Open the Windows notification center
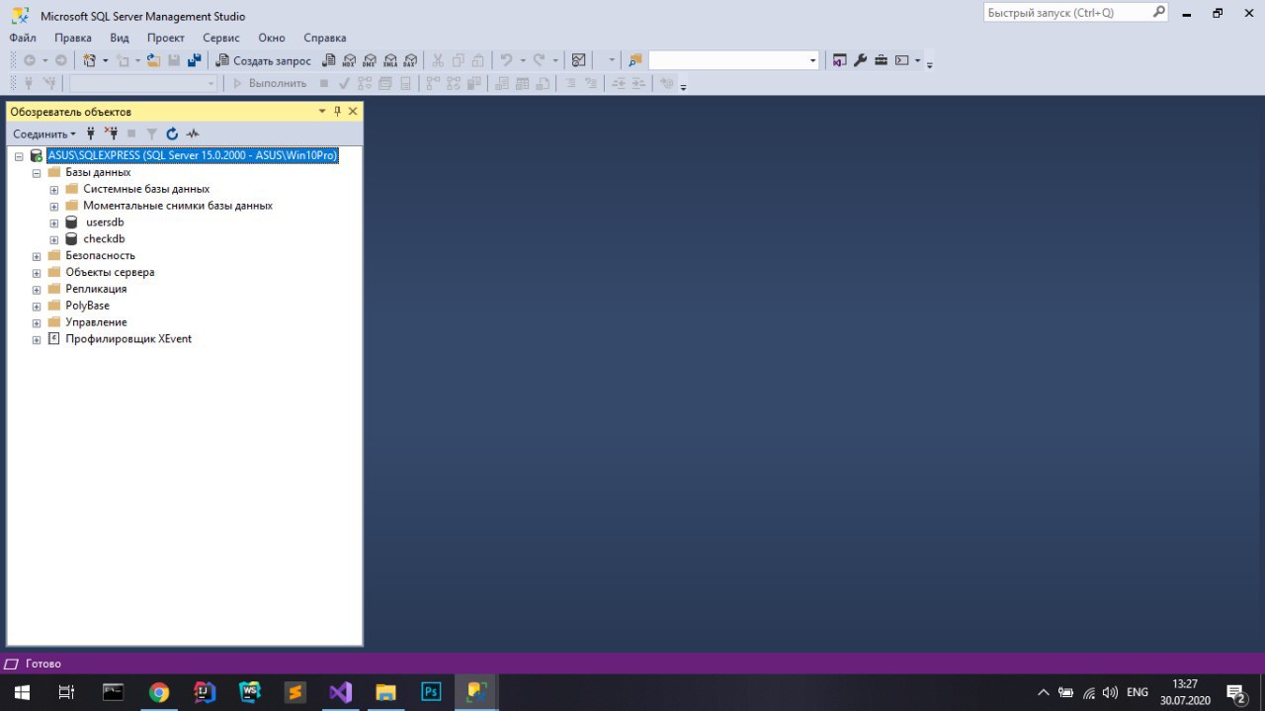This screenshot has width=1265, height=711. click(x=1235, y=692)
